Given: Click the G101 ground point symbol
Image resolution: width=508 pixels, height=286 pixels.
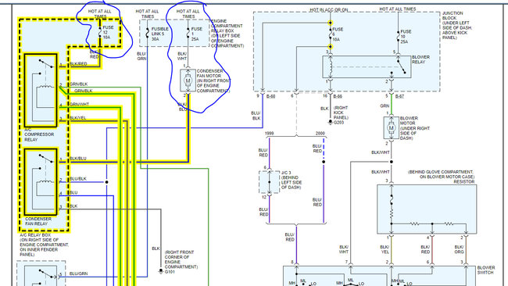Looking at the screenshot, I should coord(161,271).
